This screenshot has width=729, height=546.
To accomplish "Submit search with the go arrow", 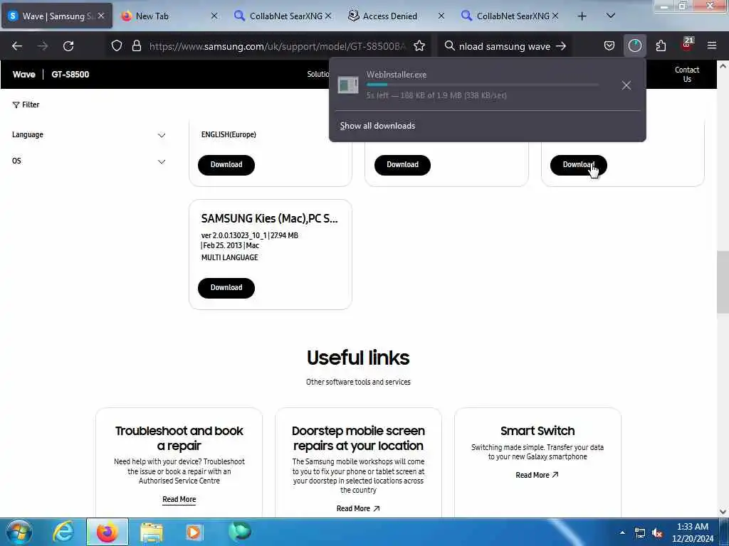I will click(561, 46).
